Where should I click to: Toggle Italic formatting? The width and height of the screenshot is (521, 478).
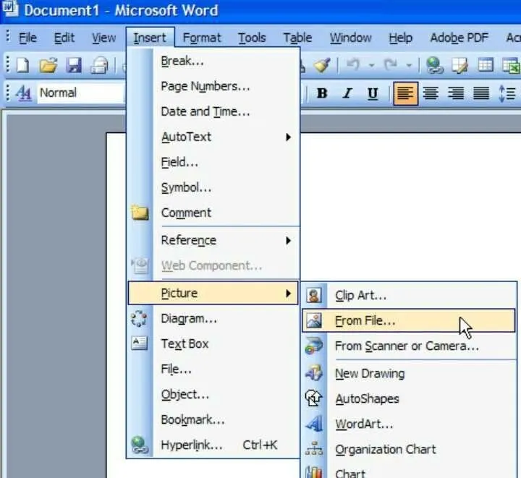click(x=347, y=93)
